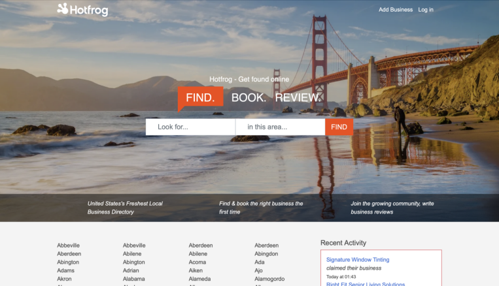Viewport: 499px width, 286px height.
Task: Click the Hotfrog frog logo
Action: pyautogui.click(x=82, y=10)
